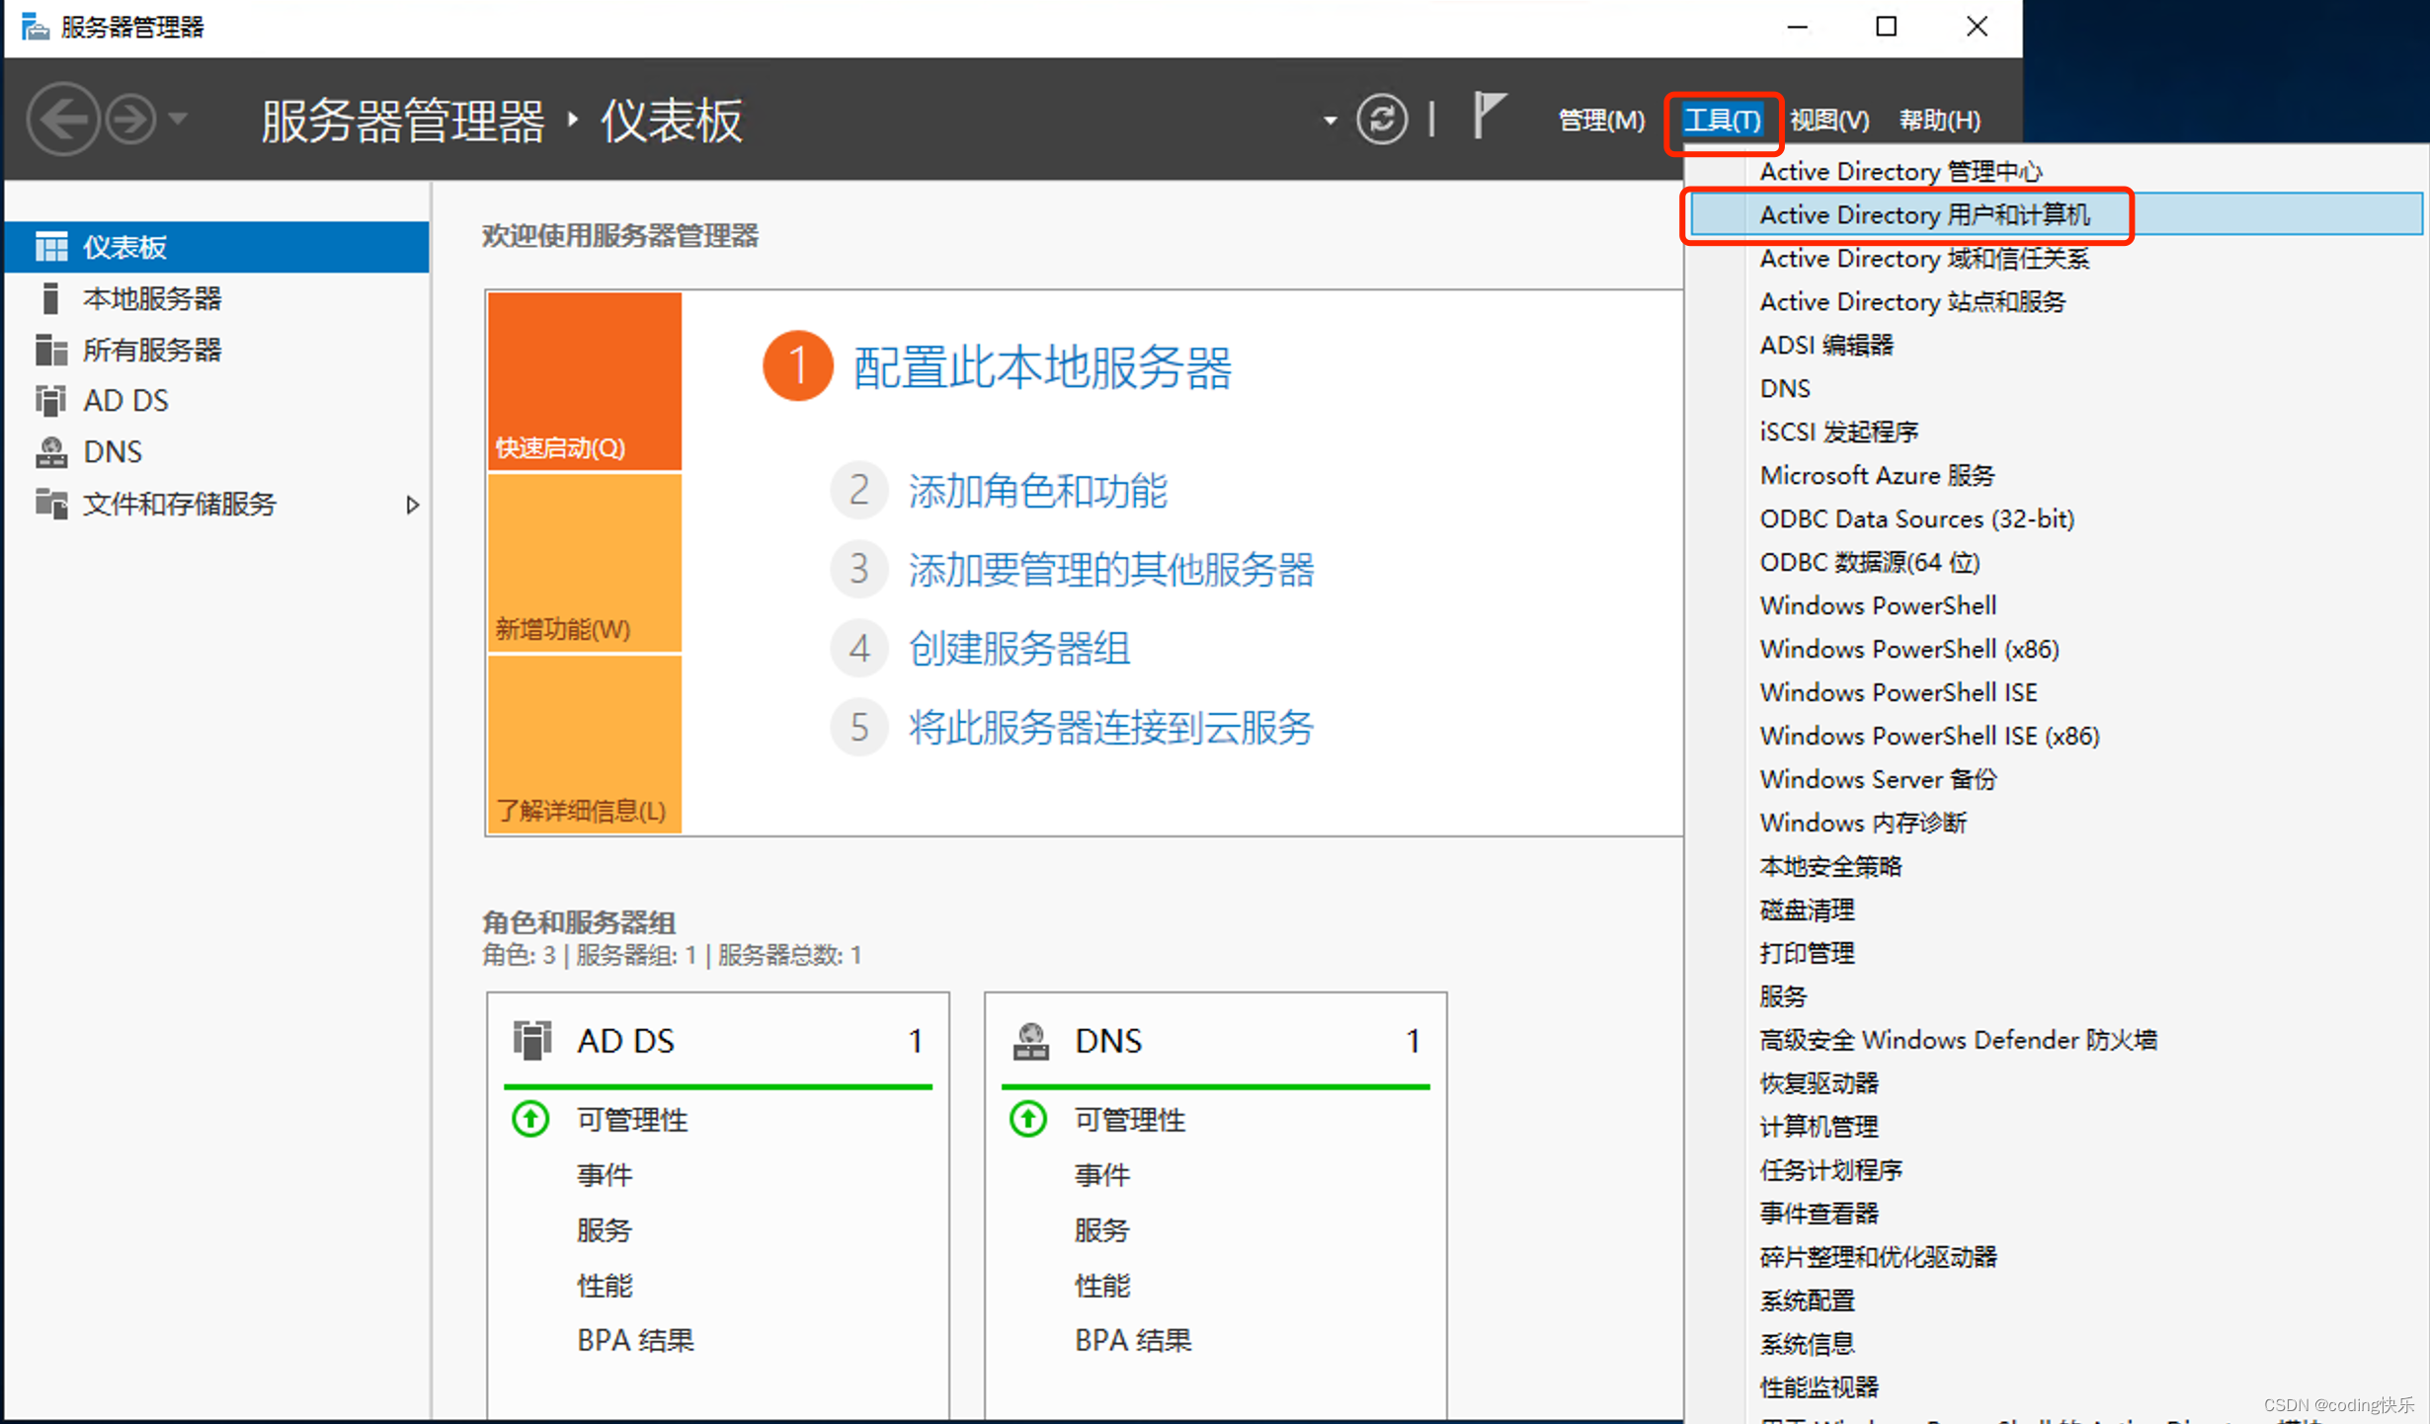Choose Windows PowerShell ISE from the menu
Screen dimensions: 2430x1424
pyautogui.click(x=1897, y=691)
